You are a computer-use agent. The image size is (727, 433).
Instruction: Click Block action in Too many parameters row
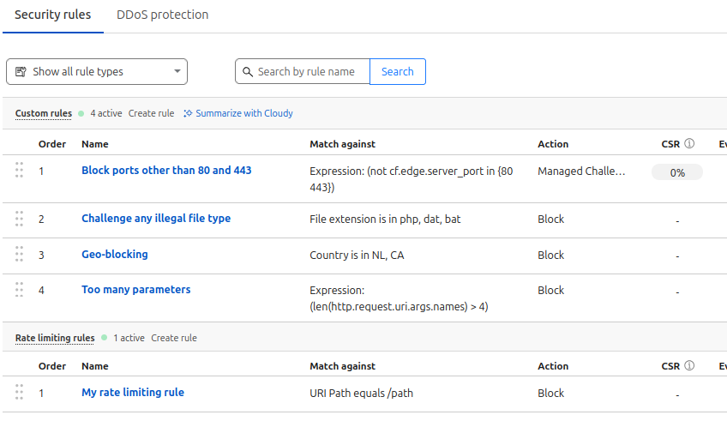click(x=550, y=290)
